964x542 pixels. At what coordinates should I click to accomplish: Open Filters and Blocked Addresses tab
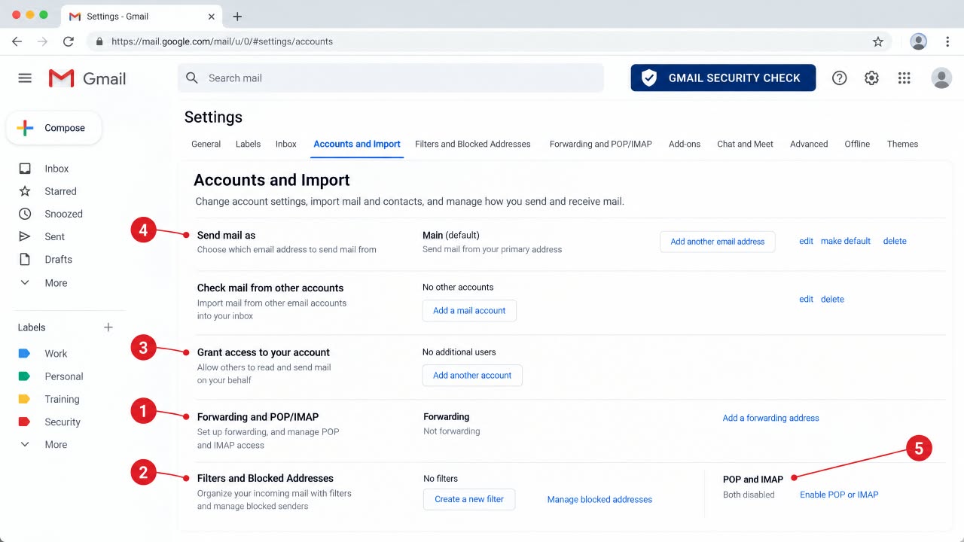[x=473, y=144]
